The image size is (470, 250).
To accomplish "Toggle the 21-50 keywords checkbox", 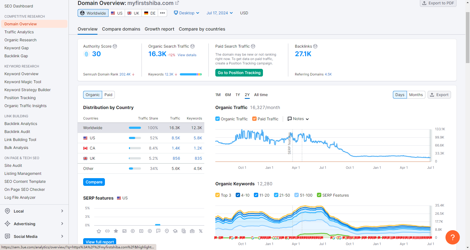I will point(276,195).
